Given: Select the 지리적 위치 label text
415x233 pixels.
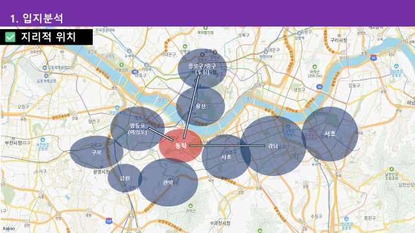Looking at the screenshot, I should click(49, 37).
